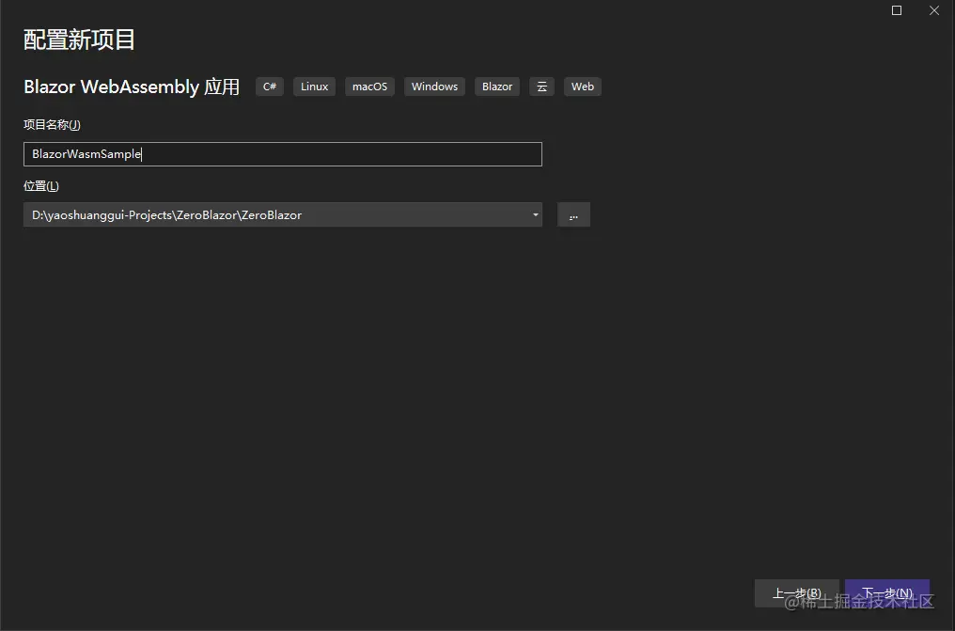Click the browse location button with ellipsis

pos(573,214)
